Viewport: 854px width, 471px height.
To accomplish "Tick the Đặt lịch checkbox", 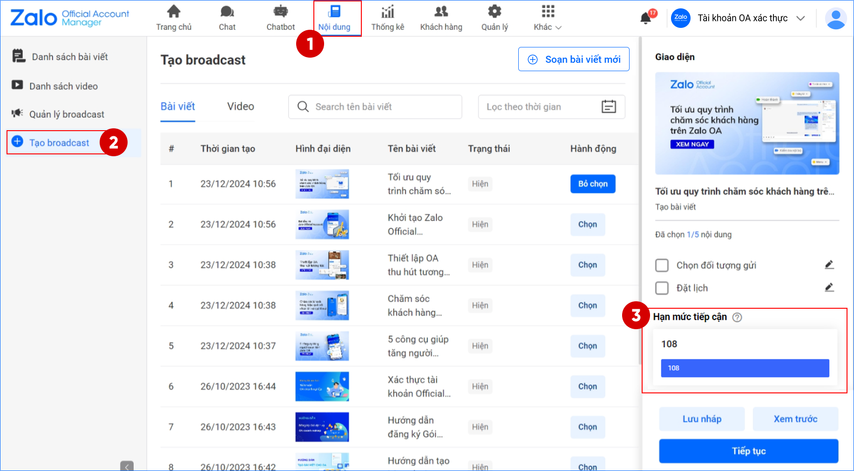I will 662,288.
